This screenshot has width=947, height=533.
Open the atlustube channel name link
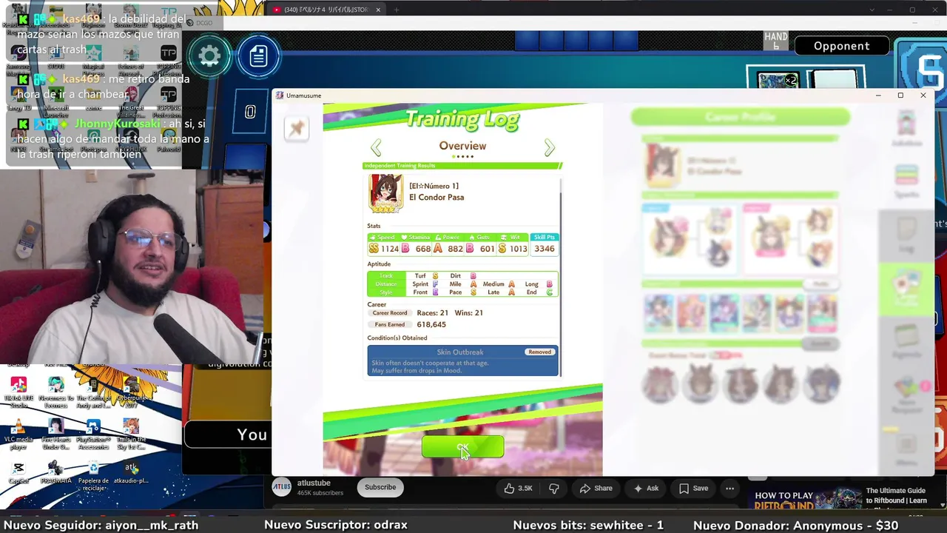pos(314,483)
